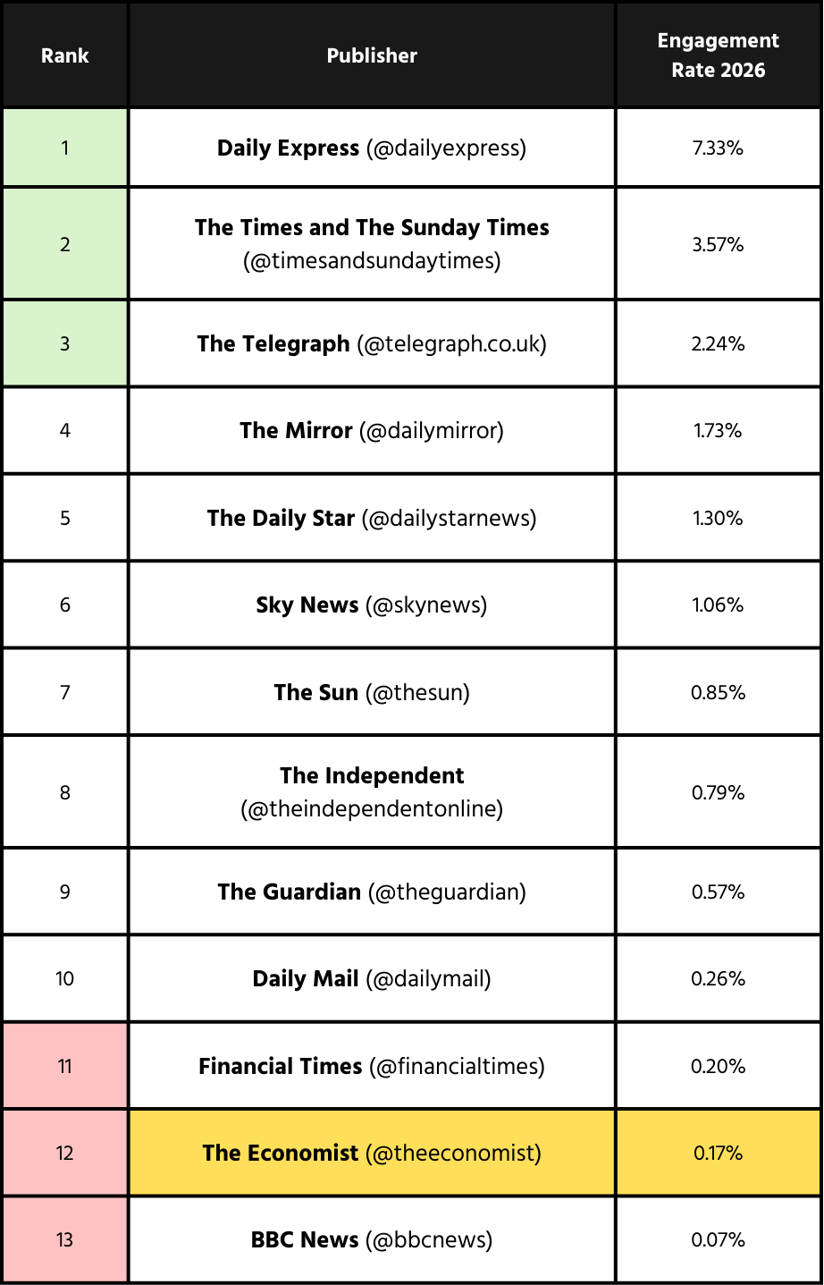The image size is (824, 1285).
Task: Click the yellow 0.17% engagement cell
Action: pyautogui.click(x=718, y=1154)
